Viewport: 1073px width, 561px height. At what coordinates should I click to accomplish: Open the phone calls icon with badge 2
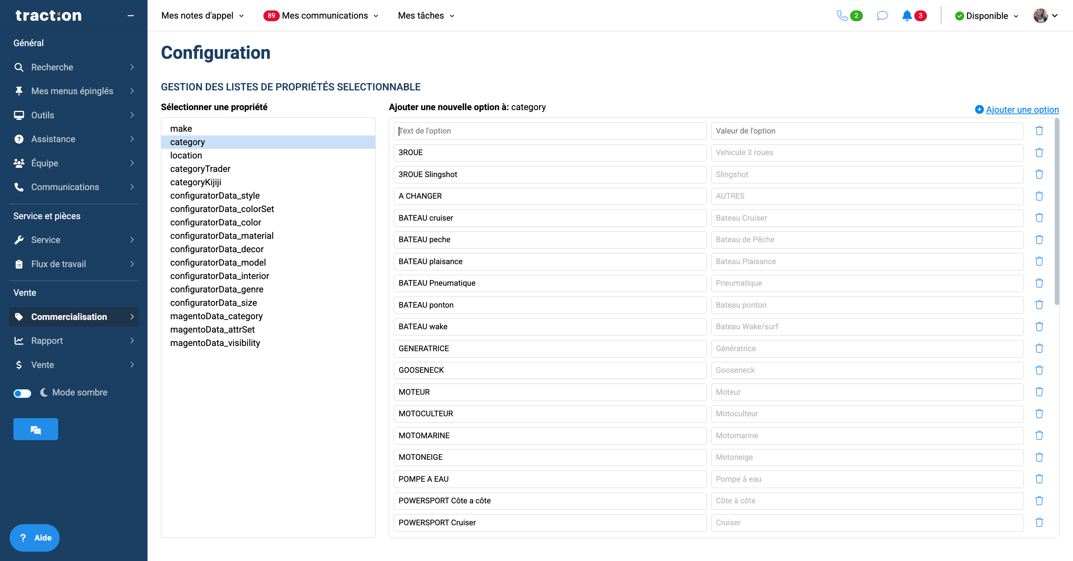pyautogui.click(x=849, y=16)
